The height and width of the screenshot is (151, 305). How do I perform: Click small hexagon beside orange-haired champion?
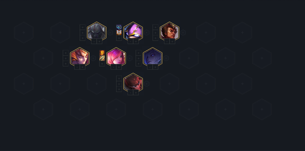coord(93,58)
